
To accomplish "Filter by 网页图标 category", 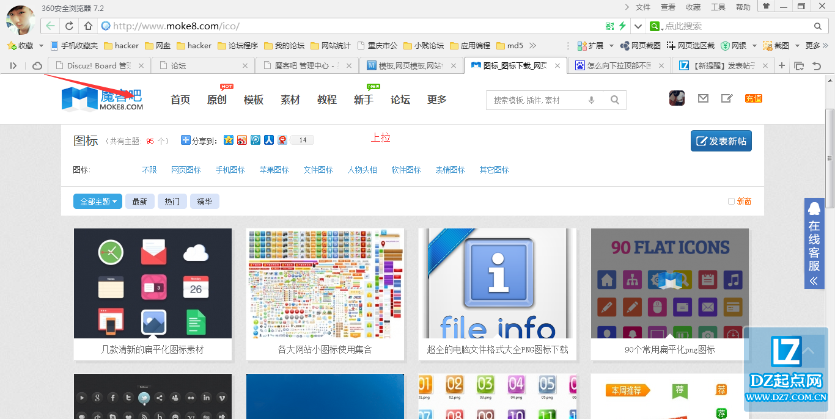I will click(x=186, y=170).
